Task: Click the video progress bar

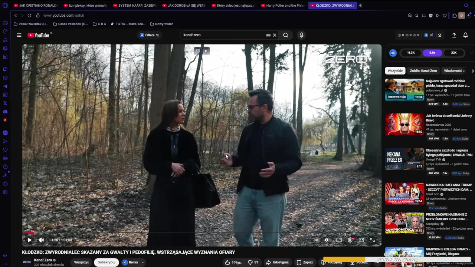Action: coord(202,233)
